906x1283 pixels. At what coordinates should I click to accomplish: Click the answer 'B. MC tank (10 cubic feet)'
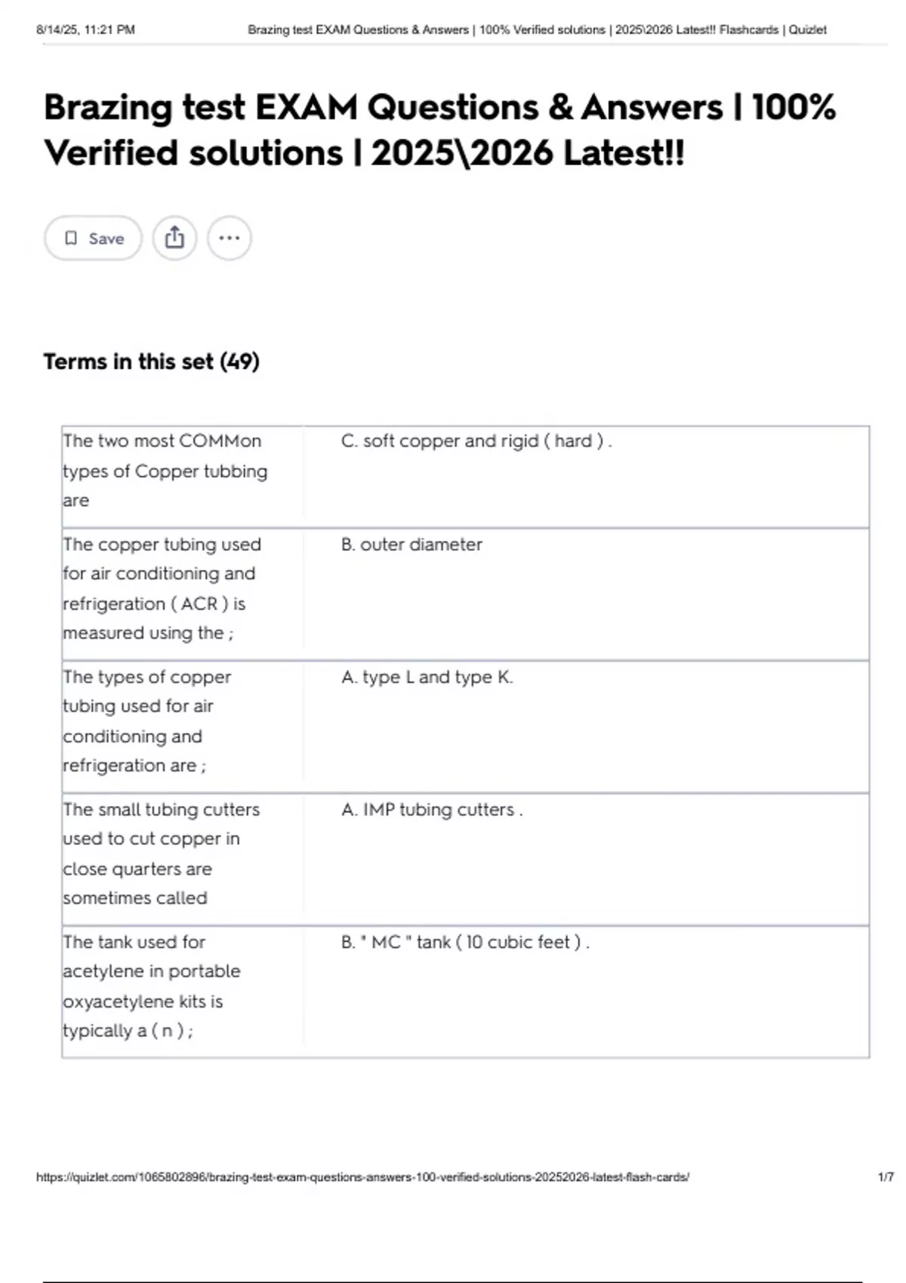tap(465, 942)
